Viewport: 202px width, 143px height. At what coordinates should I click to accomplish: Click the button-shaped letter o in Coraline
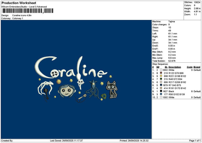(55, 74)
